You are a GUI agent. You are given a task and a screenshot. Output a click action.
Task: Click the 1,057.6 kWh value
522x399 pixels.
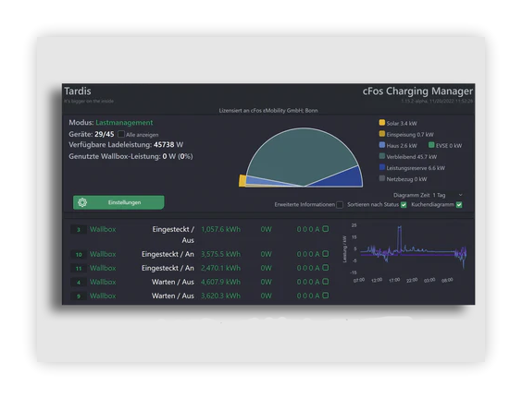pyautogui.click(x=220, y=229)
